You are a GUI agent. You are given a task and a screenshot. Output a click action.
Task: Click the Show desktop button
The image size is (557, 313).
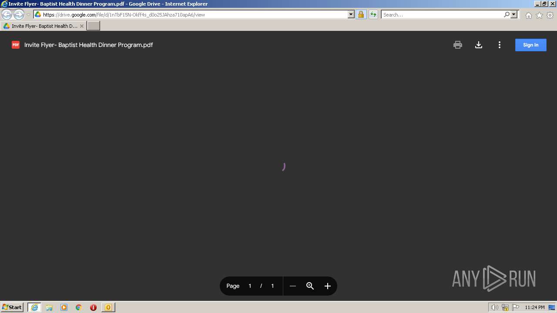552,307
